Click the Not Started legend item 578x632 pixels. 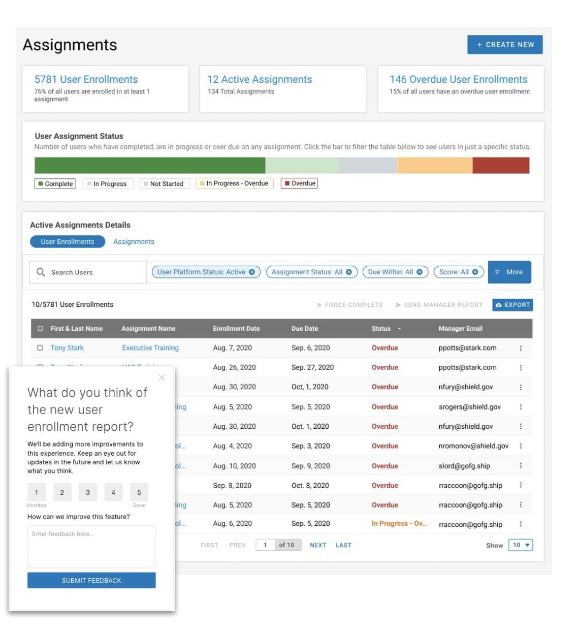point(165,183)
